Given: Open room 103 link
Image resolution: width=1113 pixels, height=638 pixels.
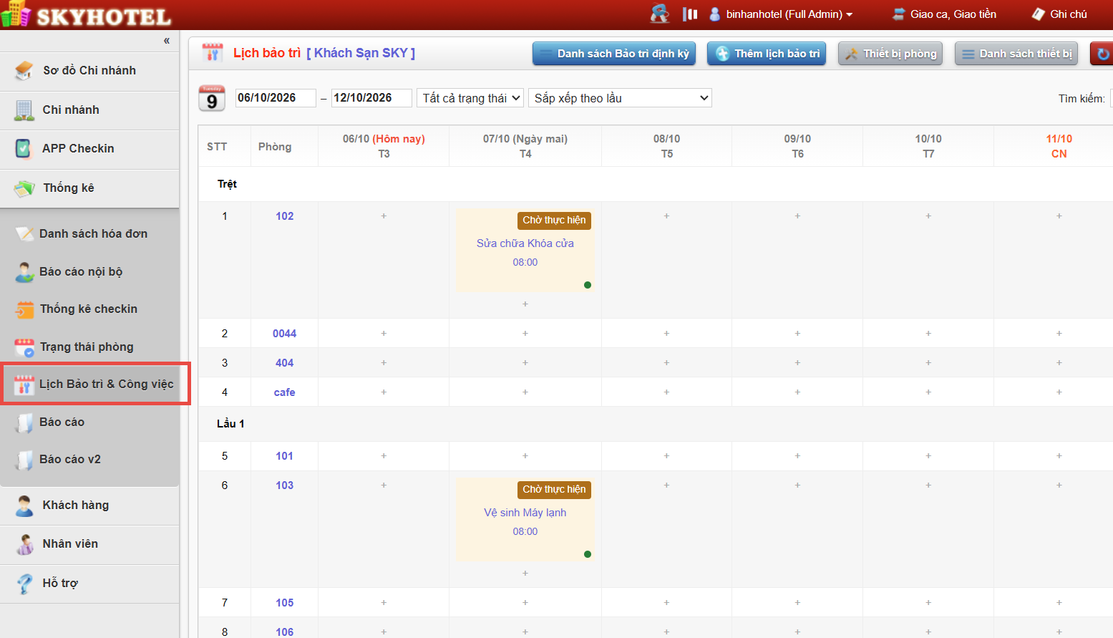Looking at the screenshot, I should (x=285, y=485).
